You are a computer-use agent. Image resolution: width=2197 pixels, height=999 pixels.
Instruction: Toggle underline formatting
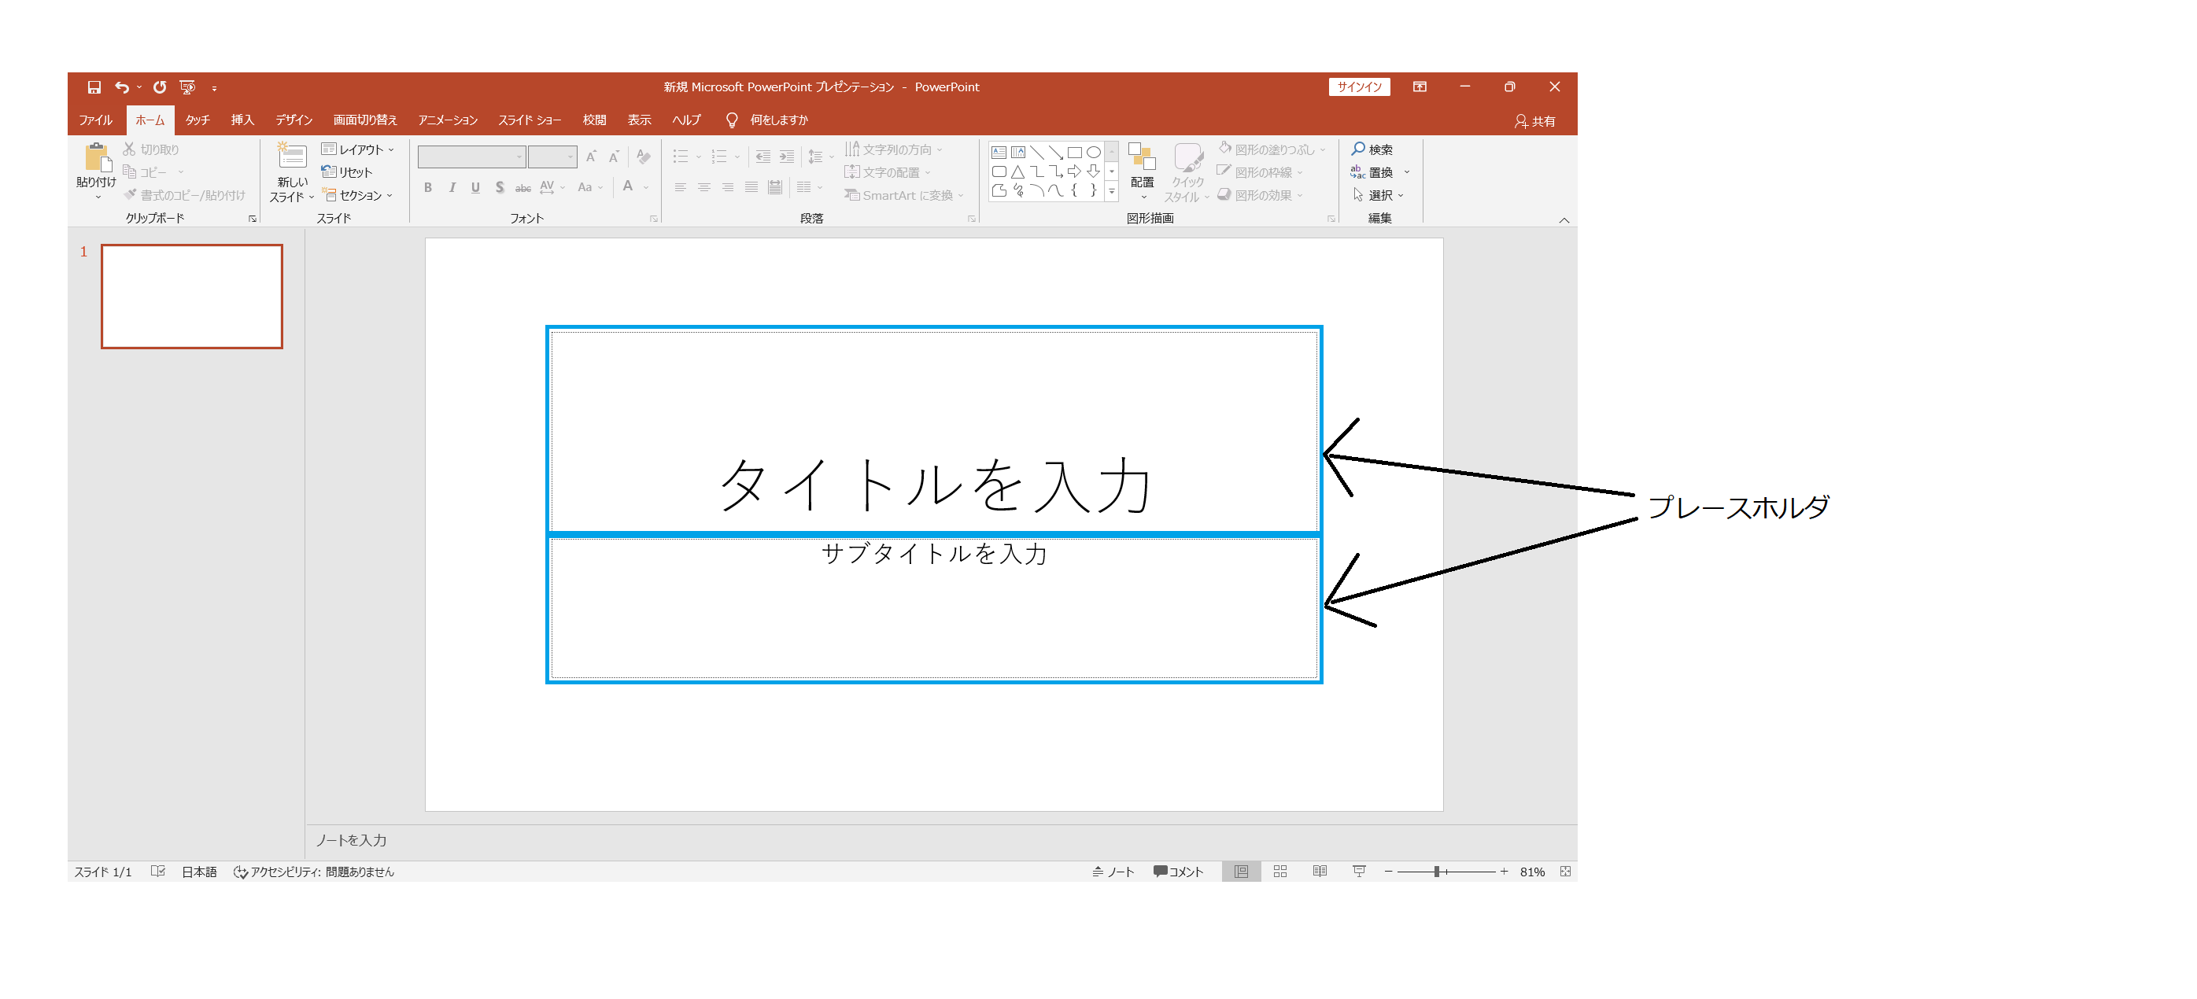[474, 188]
